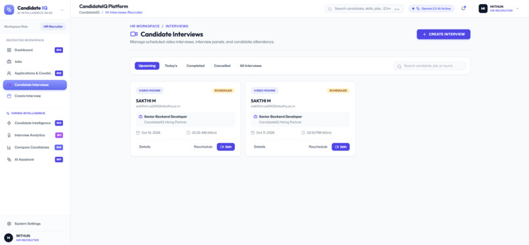This screenshot has height=245, width=529.
Task: Click the Compare Candidates chart icon
Action: click(x=9, y=148)
